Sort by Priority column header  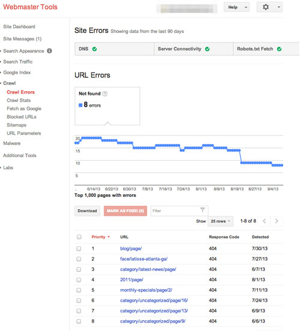point(101,237)
